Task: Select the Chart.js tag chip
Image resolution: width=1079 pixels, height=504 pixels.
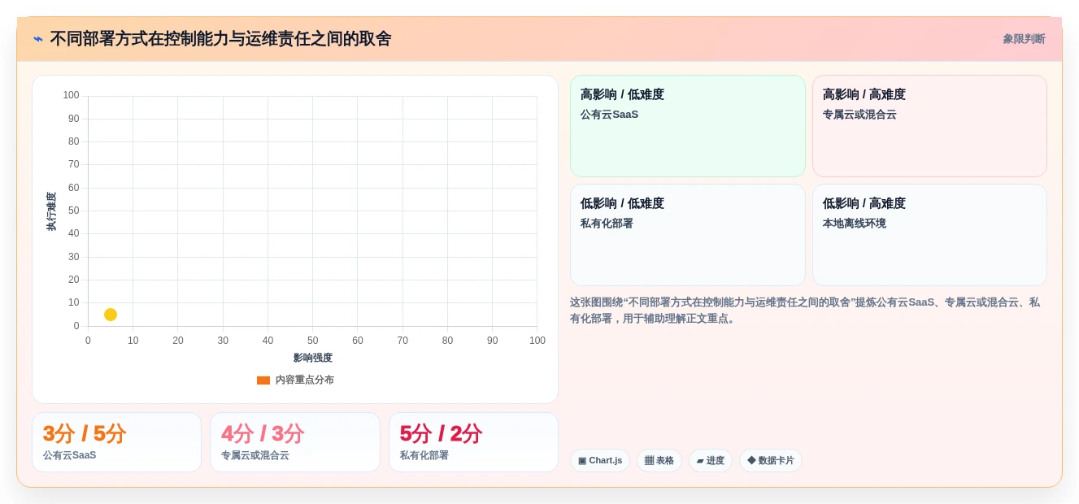Action: click(600, 461)
